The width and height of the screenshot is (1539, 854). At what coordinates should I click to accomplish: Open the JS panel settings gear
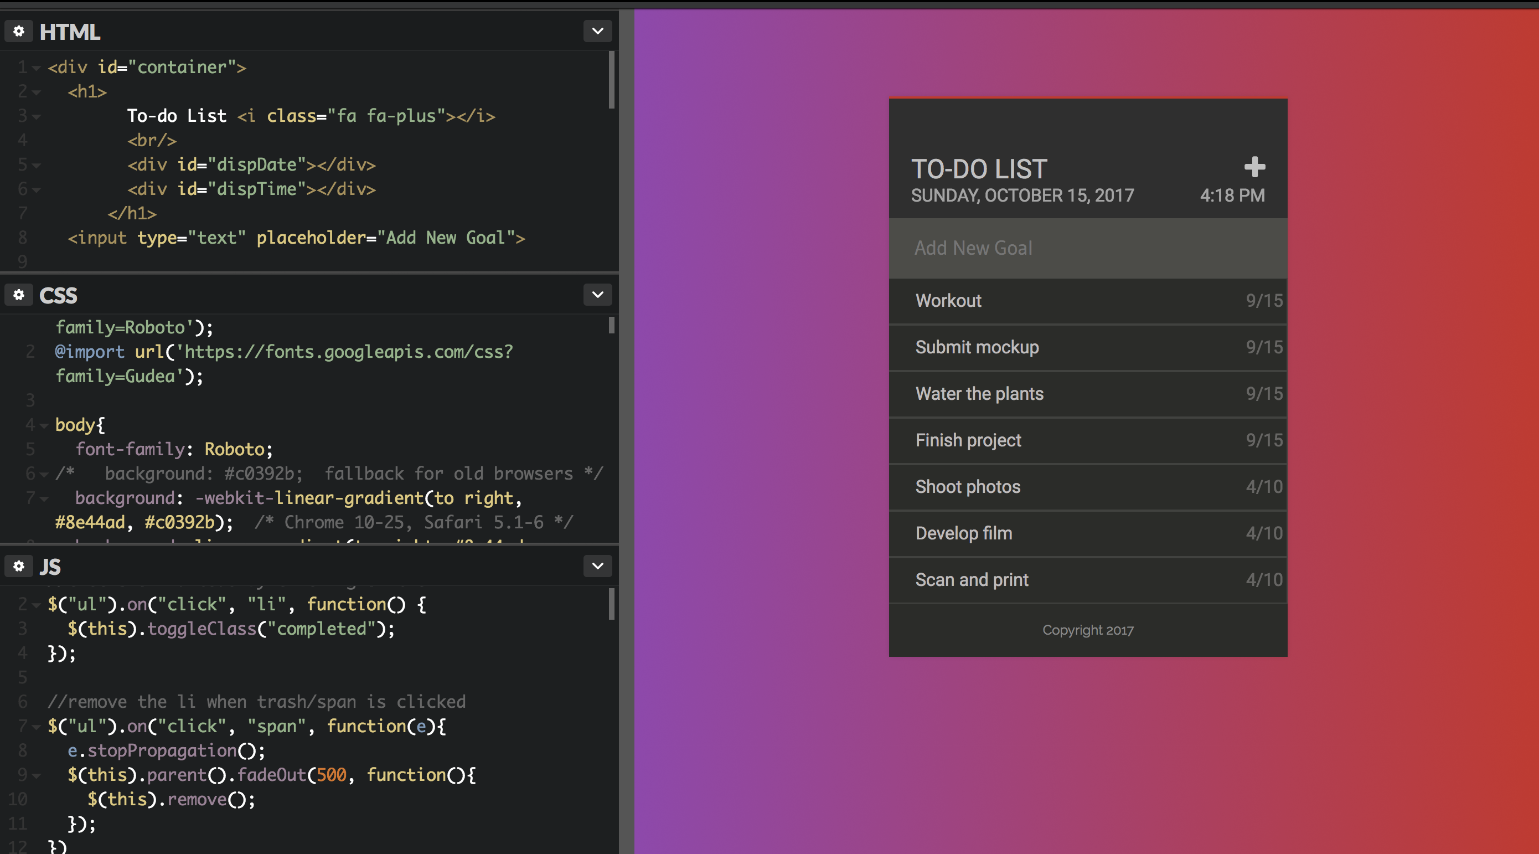(18, 566)
